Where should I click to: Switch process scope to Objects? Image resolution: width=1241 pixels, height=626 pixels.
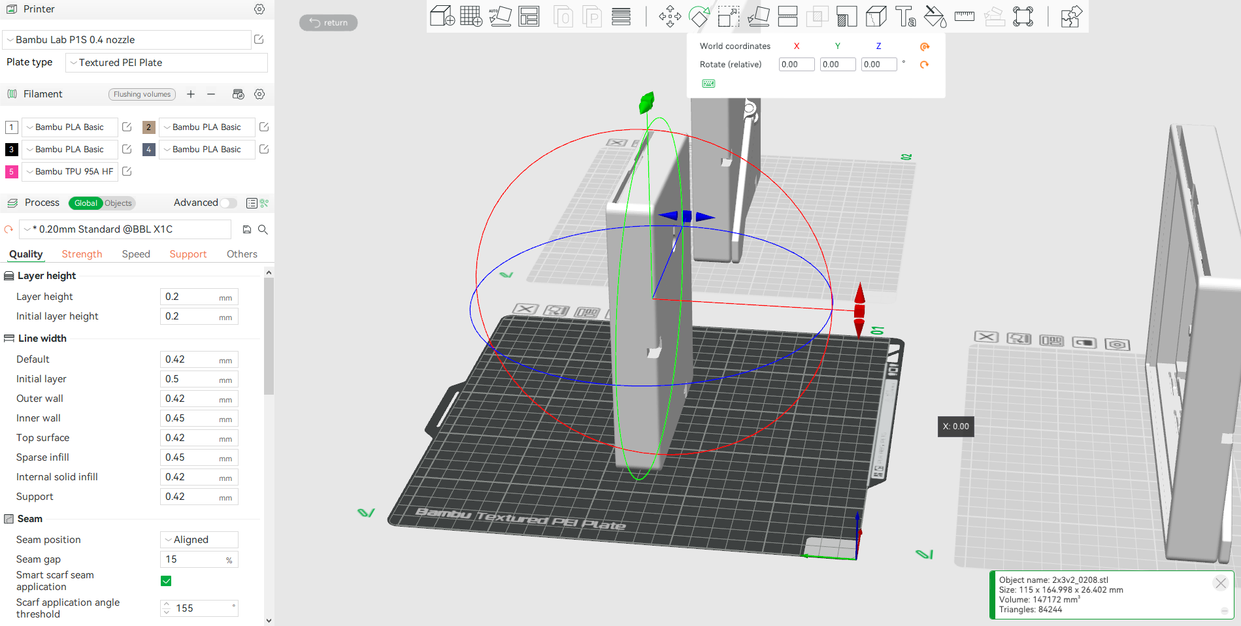pos(118,203)
